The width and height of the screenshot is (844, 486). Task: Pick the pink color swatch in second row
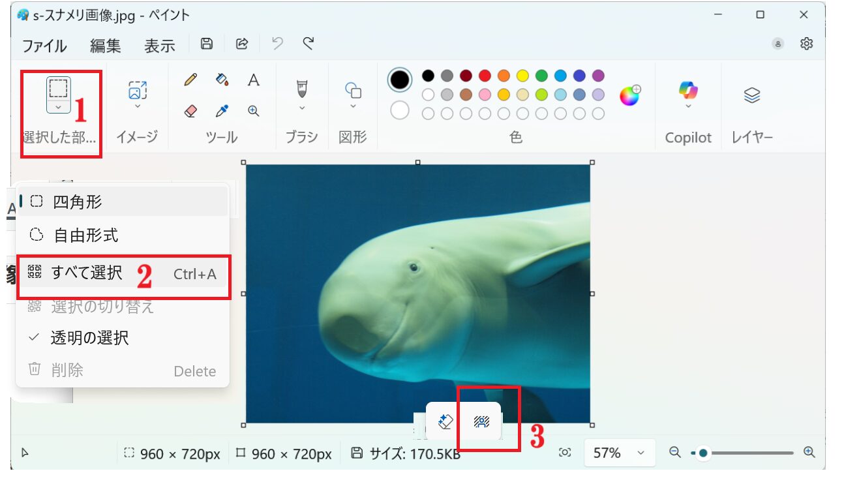[485, 95]
